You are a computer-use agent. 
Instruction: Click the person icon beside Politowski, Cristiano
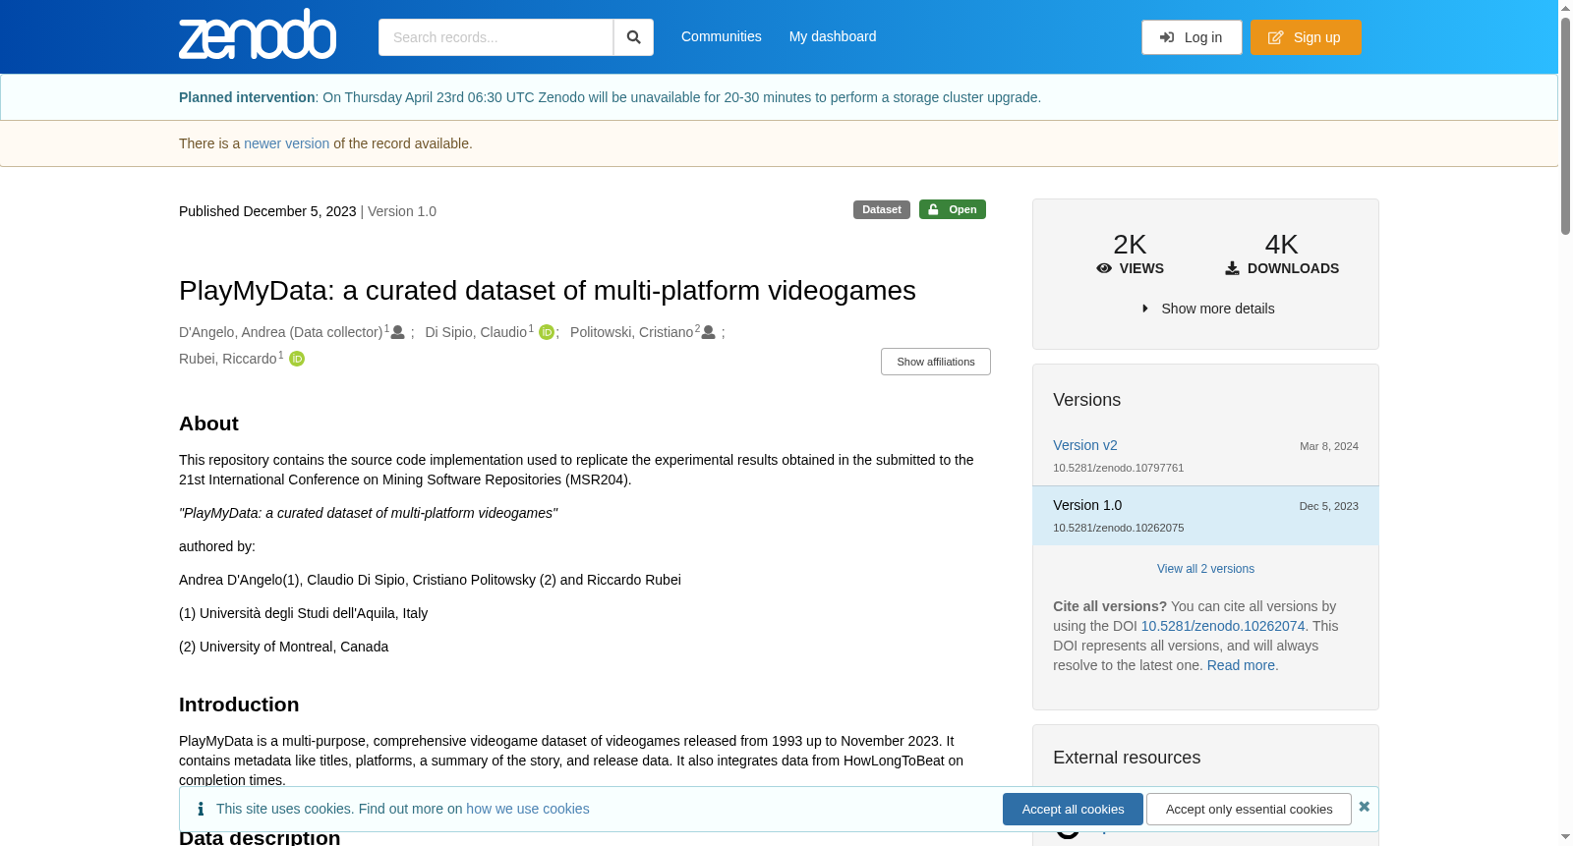pyautogui.click(x=709, y=332)
